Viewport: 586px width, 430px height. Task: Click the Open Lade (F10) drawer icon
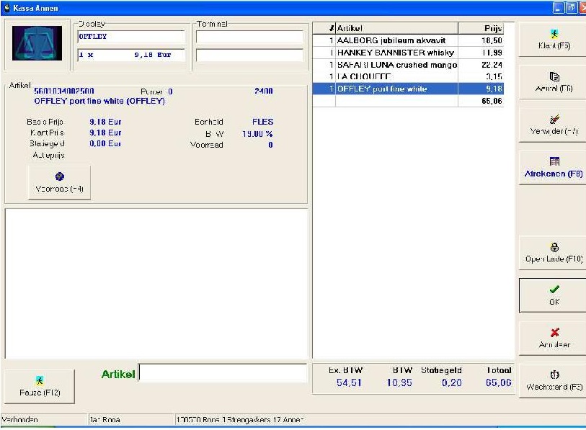[x=554, y=247]
